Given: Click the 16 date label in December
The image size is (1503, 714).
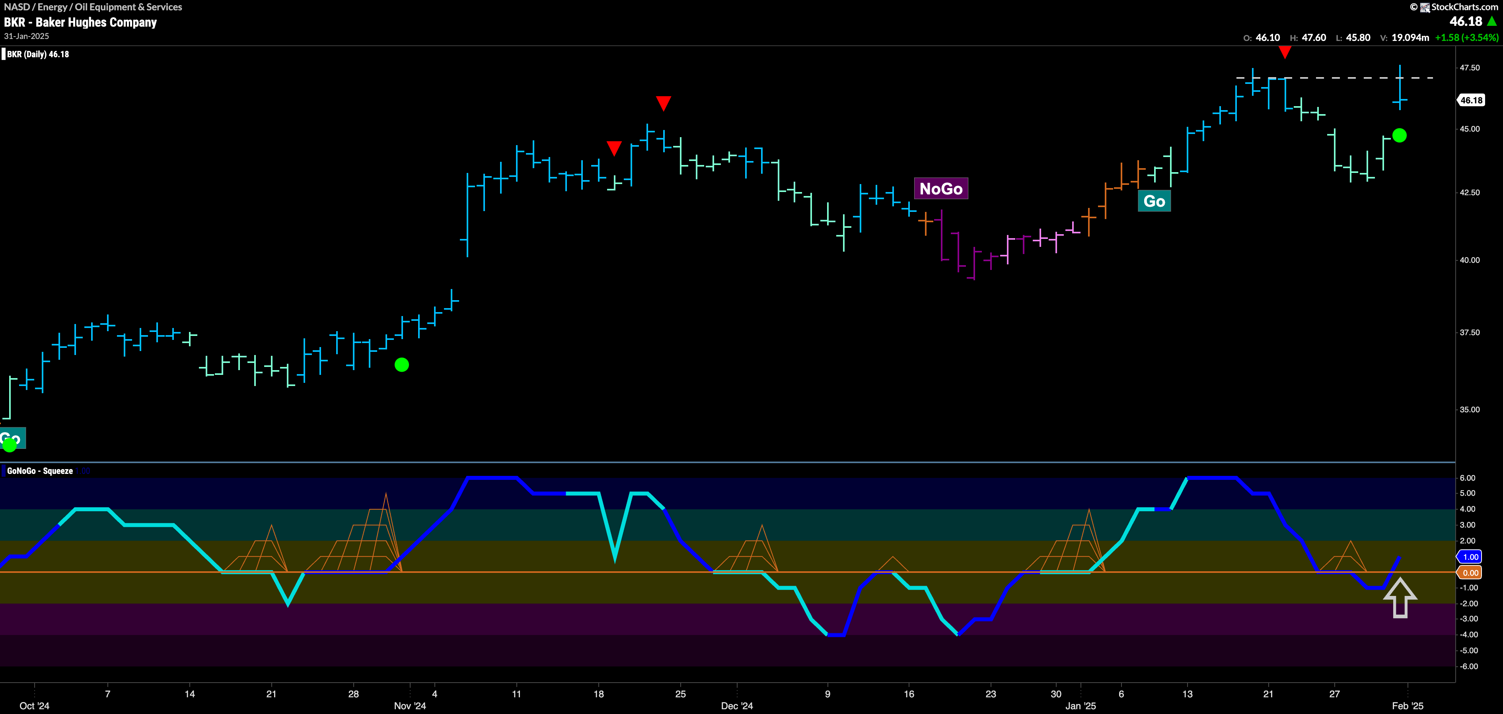Looking at the screenshot, I should click(x=909, y=694).
